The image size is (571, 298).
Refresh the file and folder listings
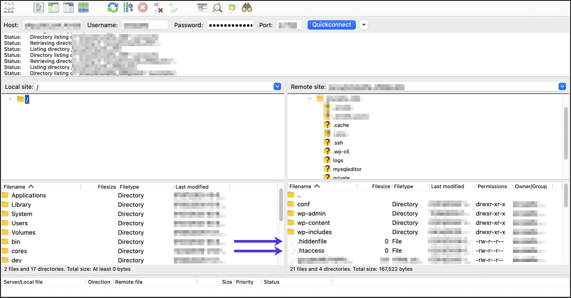(113, 7)
